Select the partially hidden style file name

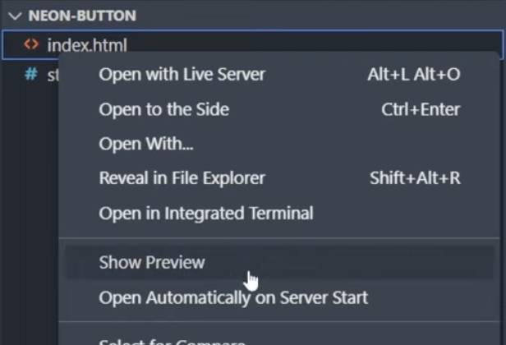52,75
